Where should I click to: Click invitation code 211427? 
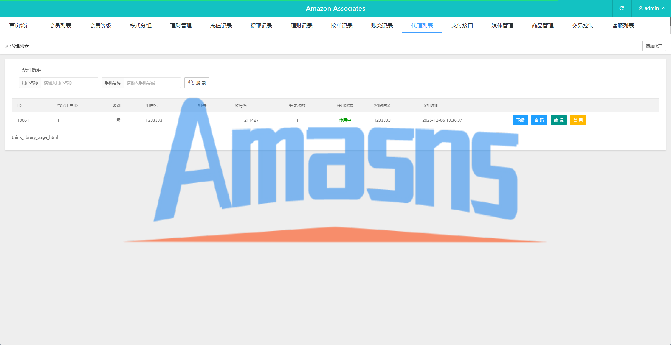coord(251,120)
